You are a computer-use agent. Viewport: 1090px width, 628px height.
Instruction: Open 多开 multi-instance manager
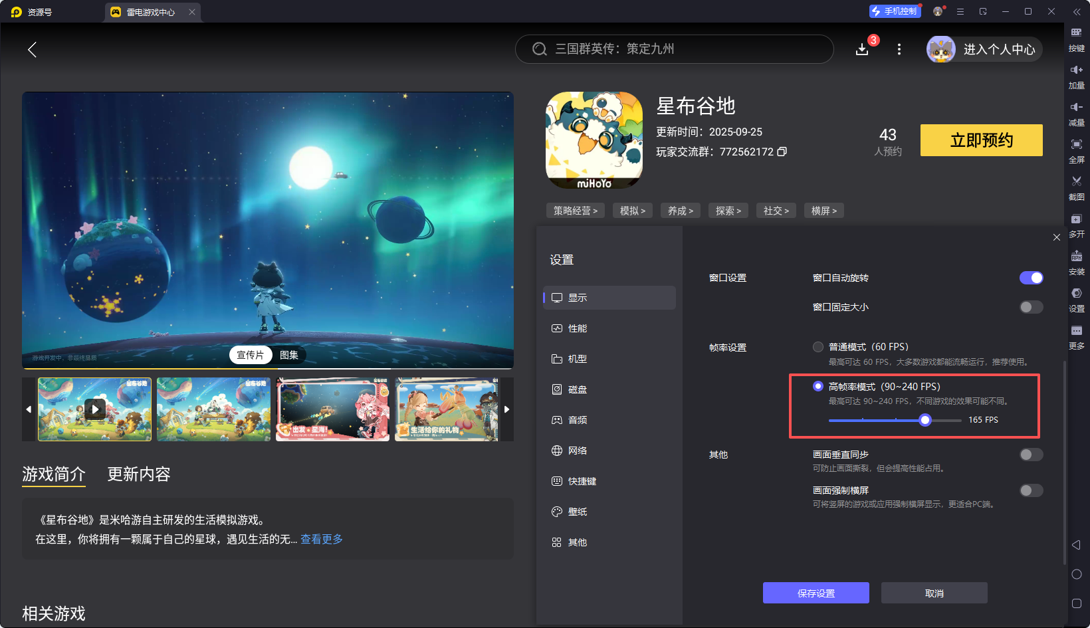pos(1077,226)
